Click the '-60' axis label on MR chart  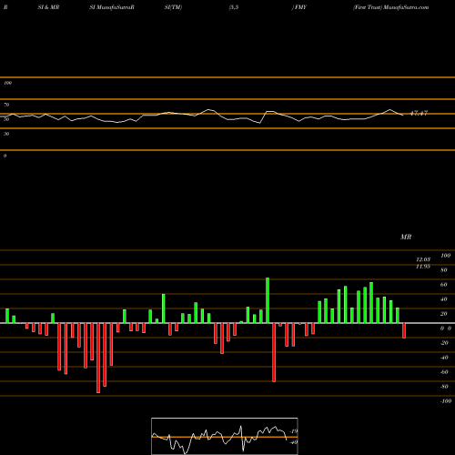(444, 372)
